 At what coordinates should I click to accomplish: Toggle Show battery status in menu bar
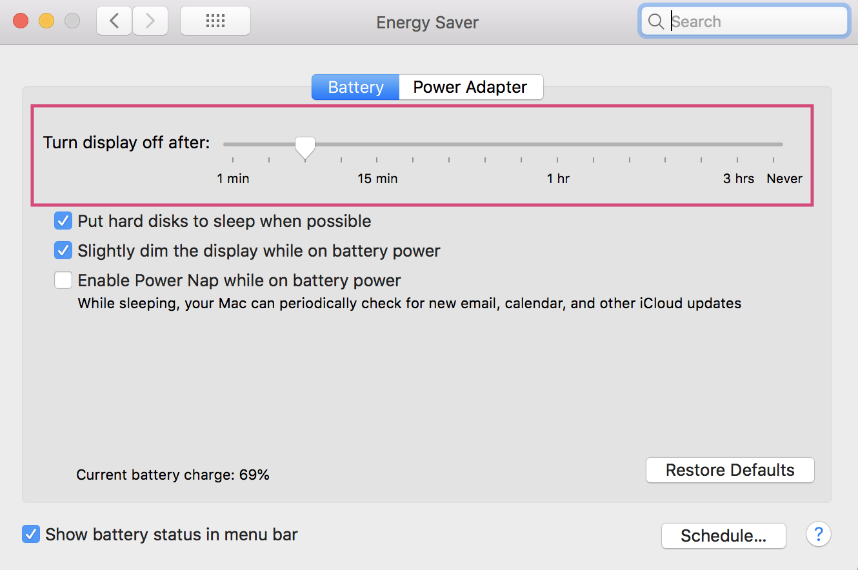pyautogui.click(x=31, y=535)
